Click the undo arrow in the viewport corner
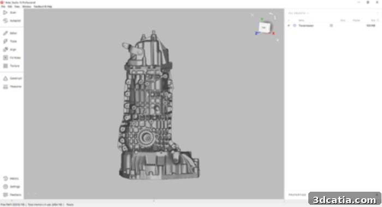 tap(29, 194)
